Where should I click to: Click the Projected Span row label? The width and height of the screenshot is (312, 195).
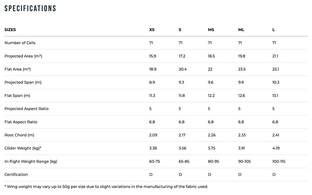pyautogui.click(x=23, y=83)
